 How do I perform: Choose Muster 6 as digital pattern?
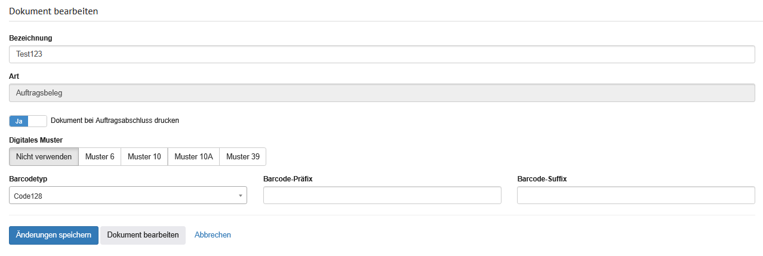coord(100,157)
